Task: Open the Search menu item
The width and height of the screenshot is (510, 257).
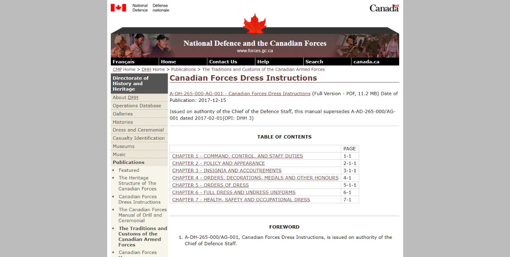Action: tap(314, 62)
